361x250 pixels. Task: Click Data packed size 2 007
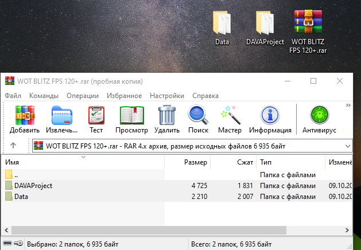click(x=246, y=197)
